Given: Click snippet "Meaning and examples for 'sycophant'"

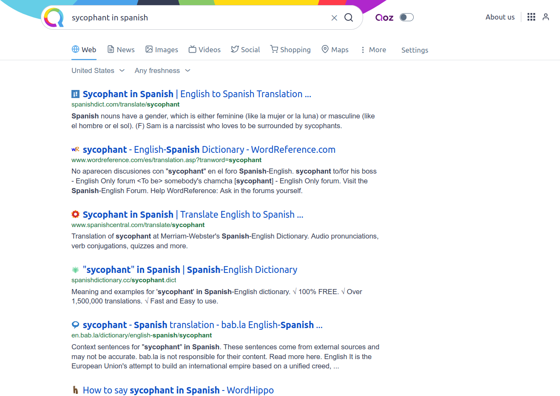Looking at the screenshot, I should 217,296.
